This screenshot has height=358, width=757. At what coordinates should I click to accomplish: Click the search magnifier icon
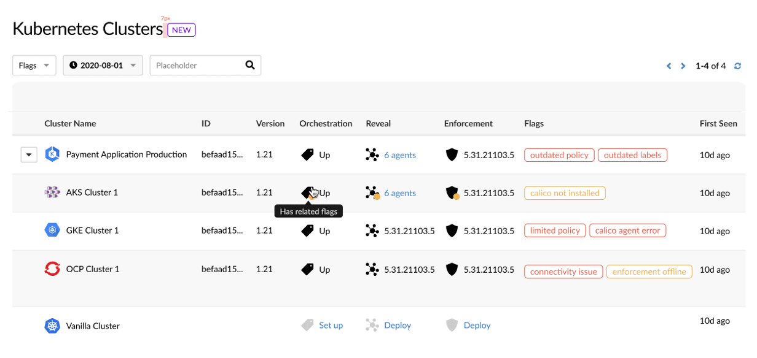tap(250, 65)
